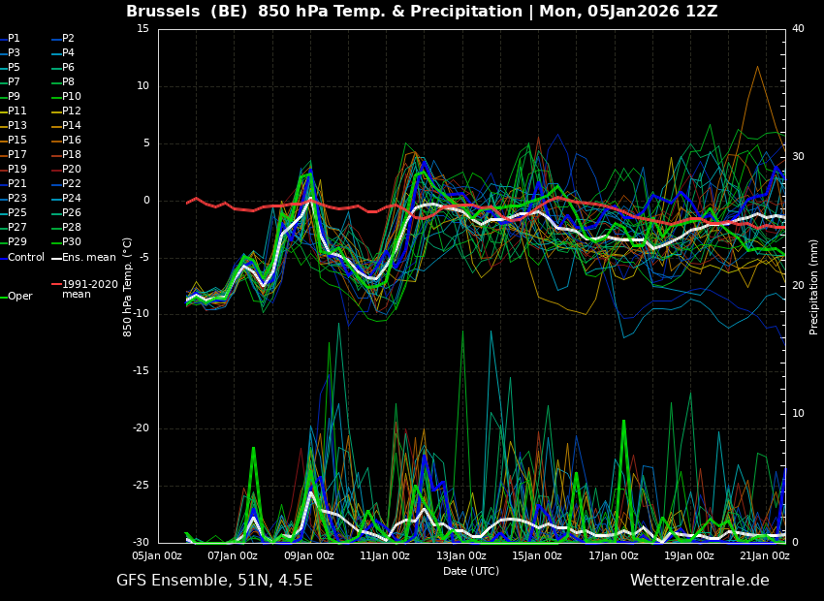This screenshot has width=824, height=601.
Task: Click the 13Jan 00z date tick label
Action: coord(460,555)
